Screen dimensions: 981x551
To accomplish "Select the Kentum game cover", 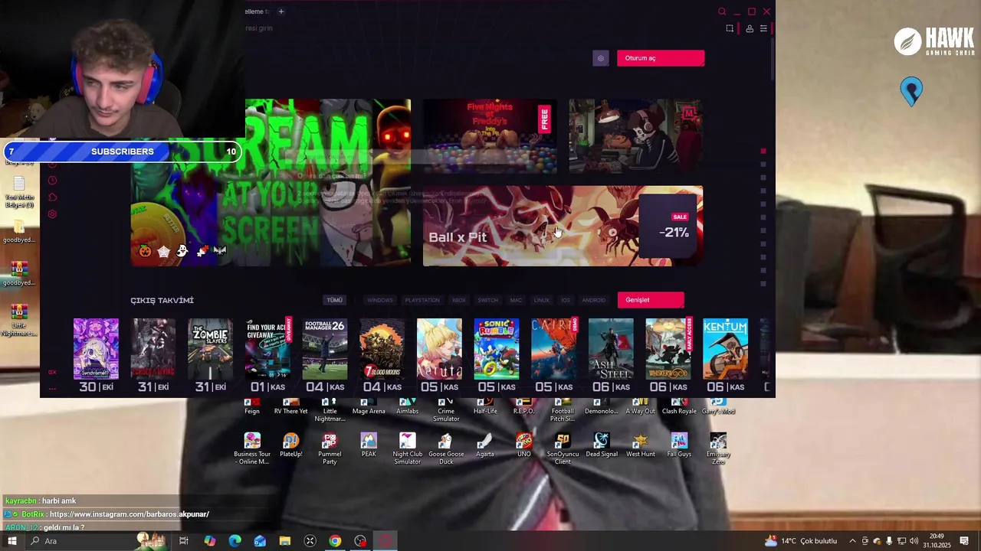I will point(725,349).
